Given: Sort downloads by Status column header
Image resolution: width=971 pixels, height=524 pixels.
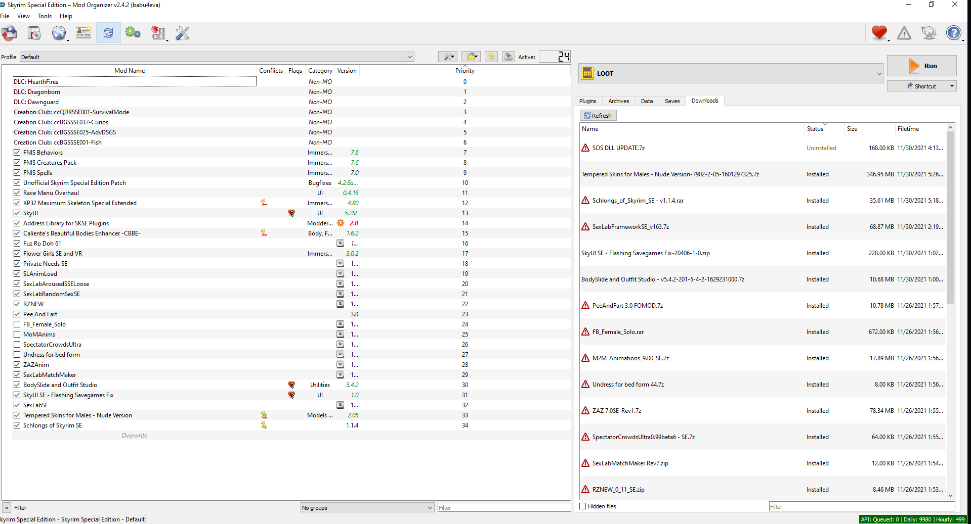Looking at the screenshot, I should (x=824, y=129).
